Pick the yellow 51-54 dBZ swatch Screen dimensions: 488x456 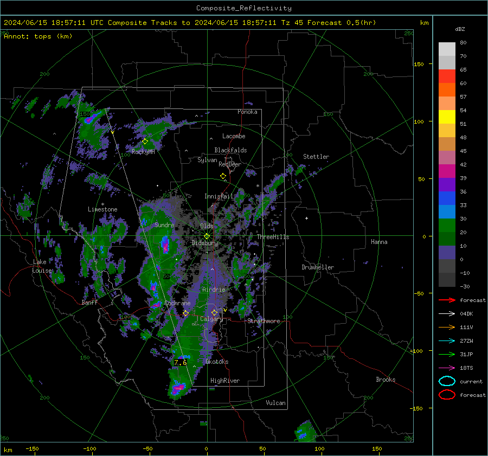coord(447,117)
